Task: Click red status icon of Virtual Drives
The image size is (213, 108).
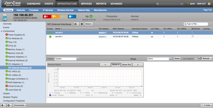Action: (6, 86)
